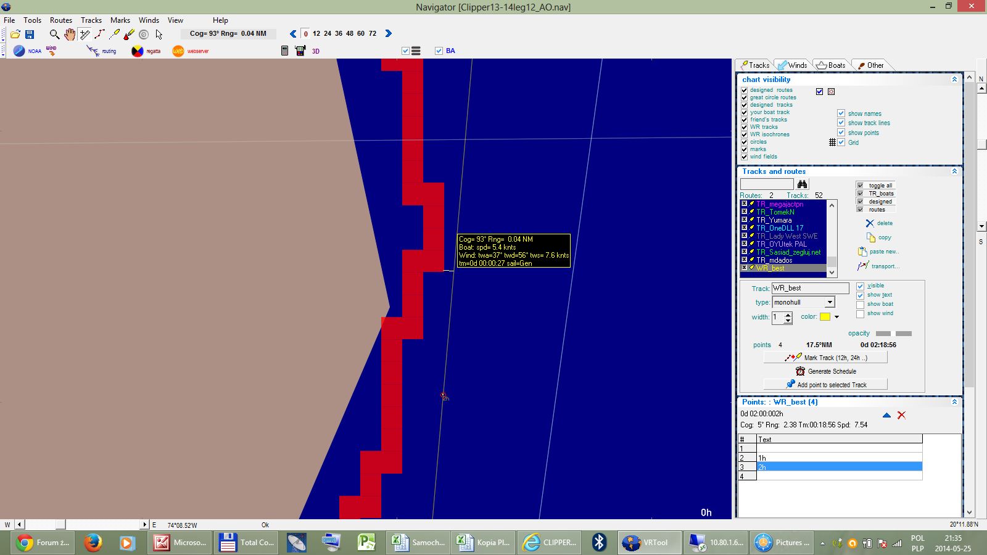Image resolution: width=987 pixels, height=555 pixels.
Task: Open the track type monohull dropdown
Action: pyautogui.click(x=830, y=302)
